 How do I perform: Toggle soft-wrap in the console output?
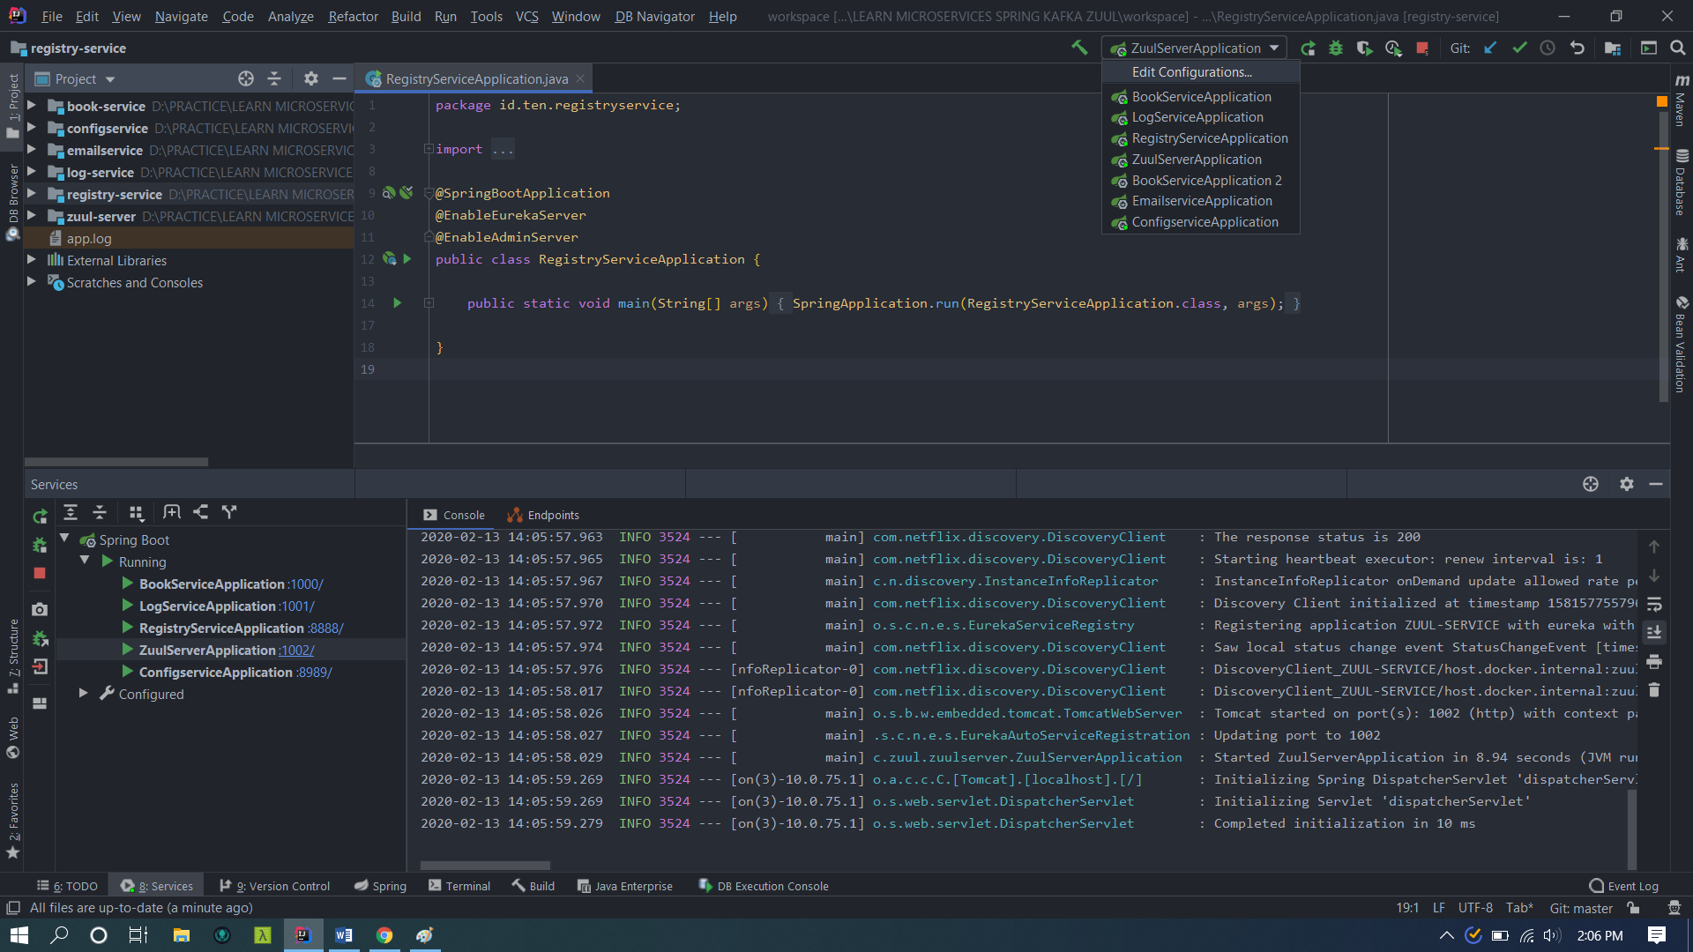pos(1655,605)
